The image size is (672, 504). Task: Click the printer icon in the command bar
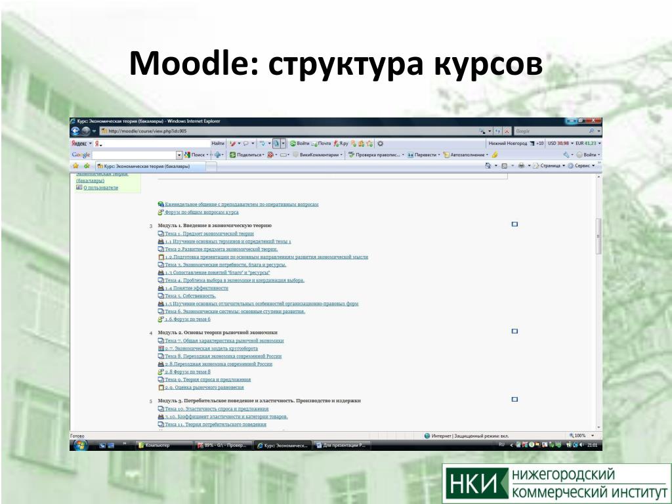pyautogui.click(x=521, y=166)
